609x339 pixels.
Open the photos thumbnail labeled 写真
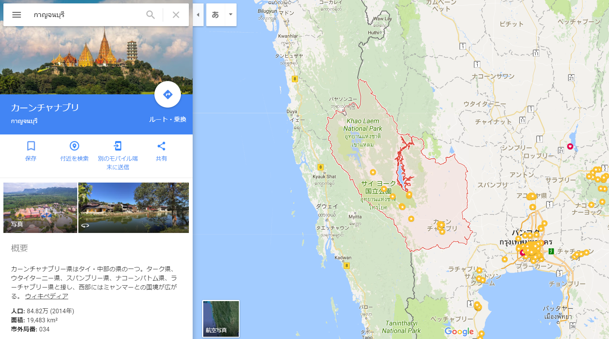tap(40, 208)
